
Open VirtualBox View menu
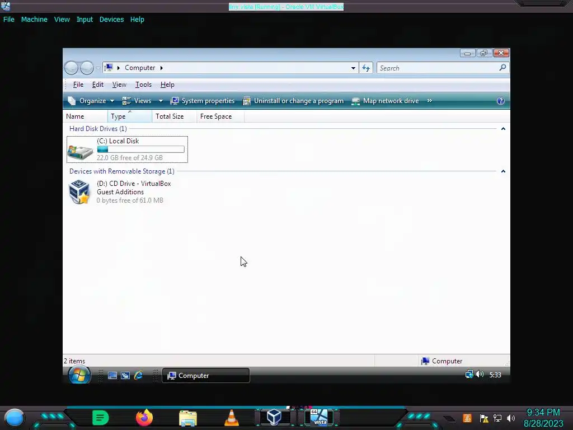click(62, 20)
